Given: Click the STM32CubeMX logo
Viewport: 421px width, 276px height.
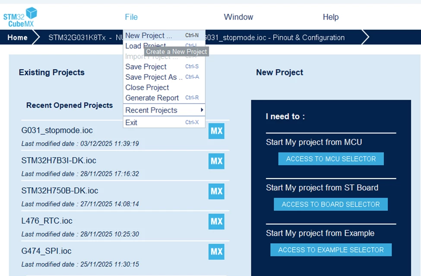Looking at the screenshot, I should 20,17.
